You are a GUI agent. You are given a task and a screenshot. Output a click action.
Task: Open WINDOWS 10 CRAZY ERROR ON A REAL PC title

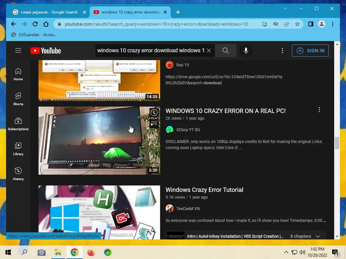click(225, 111)
